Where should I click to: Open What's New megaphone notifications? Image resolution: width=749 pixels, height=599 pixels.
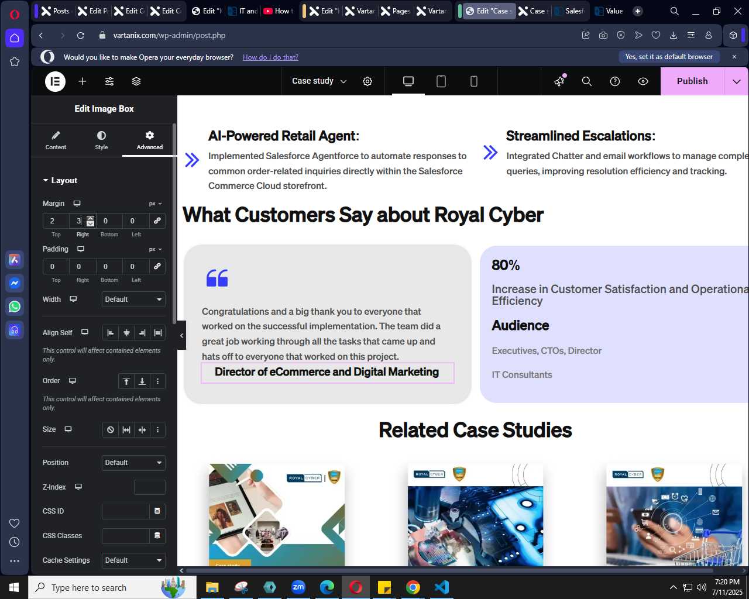tap(559, 81)
